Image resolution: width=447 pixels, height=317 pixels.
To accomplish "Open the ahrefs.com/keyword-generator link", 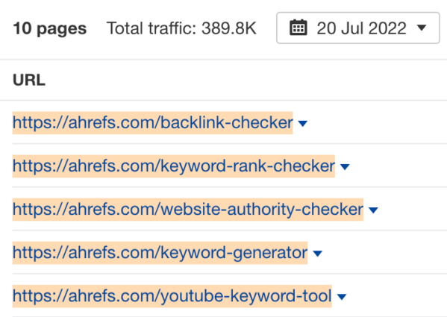I will (160, 253).
